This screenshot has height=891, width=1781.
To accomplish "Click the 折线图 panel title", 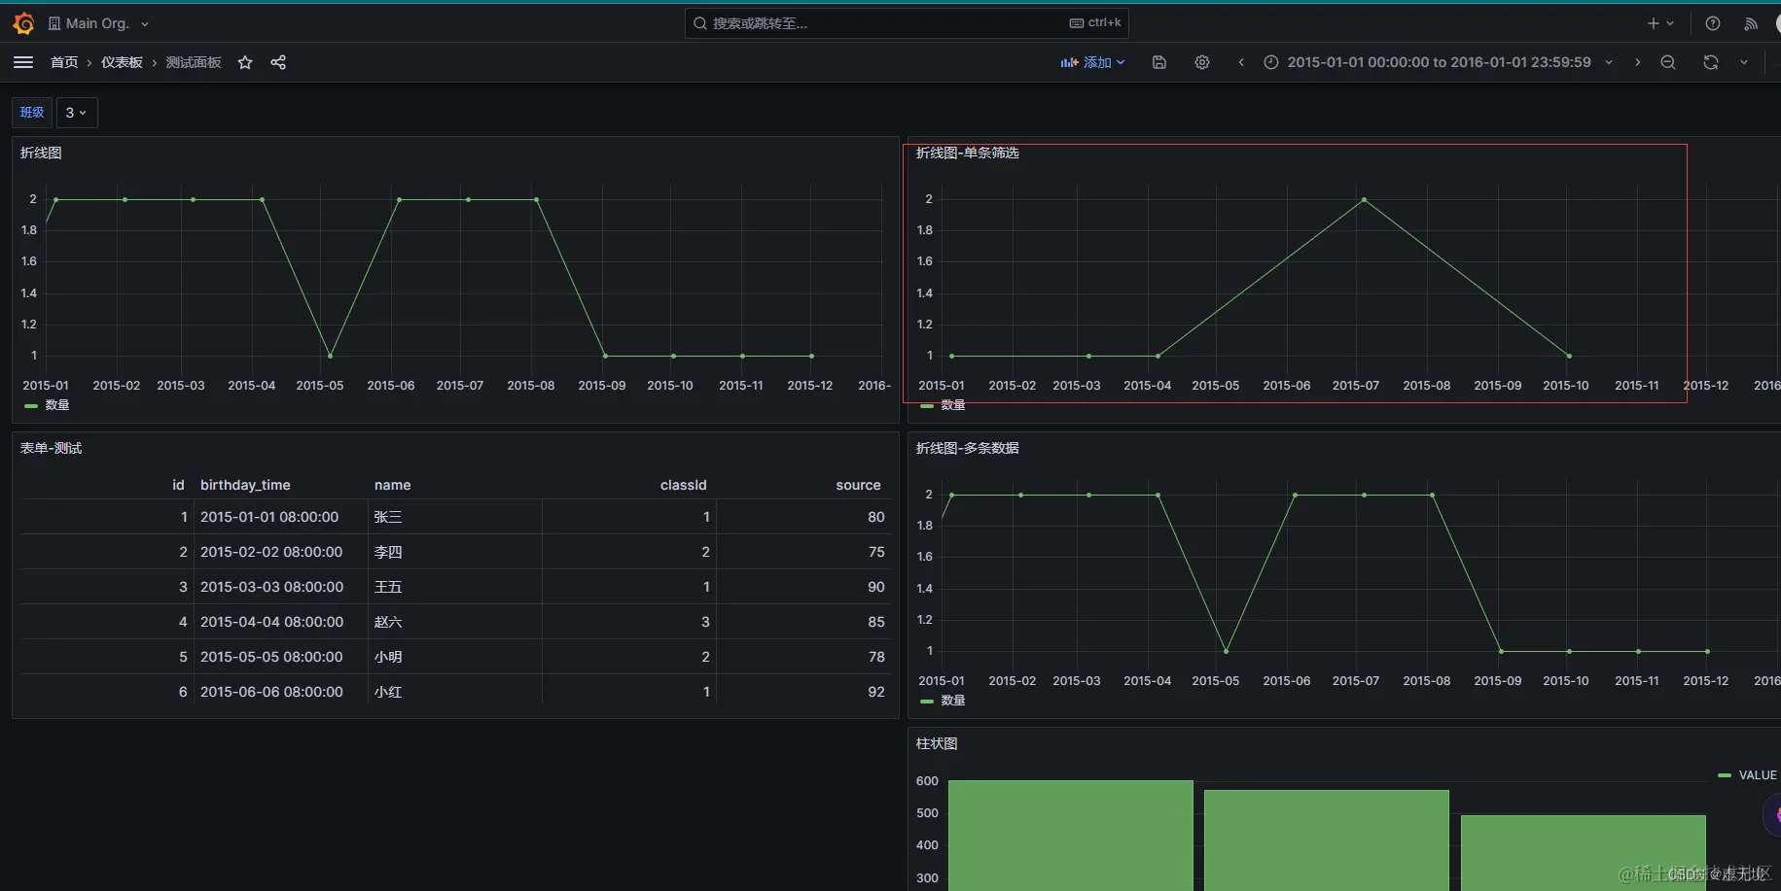I will point(41,153).
